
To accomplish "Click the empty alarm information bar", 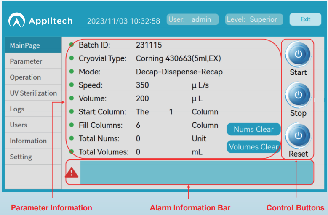I will tap(196, 172).
